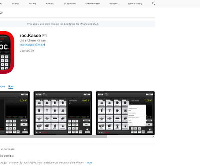Open the search magnifier icon
Screen dimensions: 200x166
153,3
